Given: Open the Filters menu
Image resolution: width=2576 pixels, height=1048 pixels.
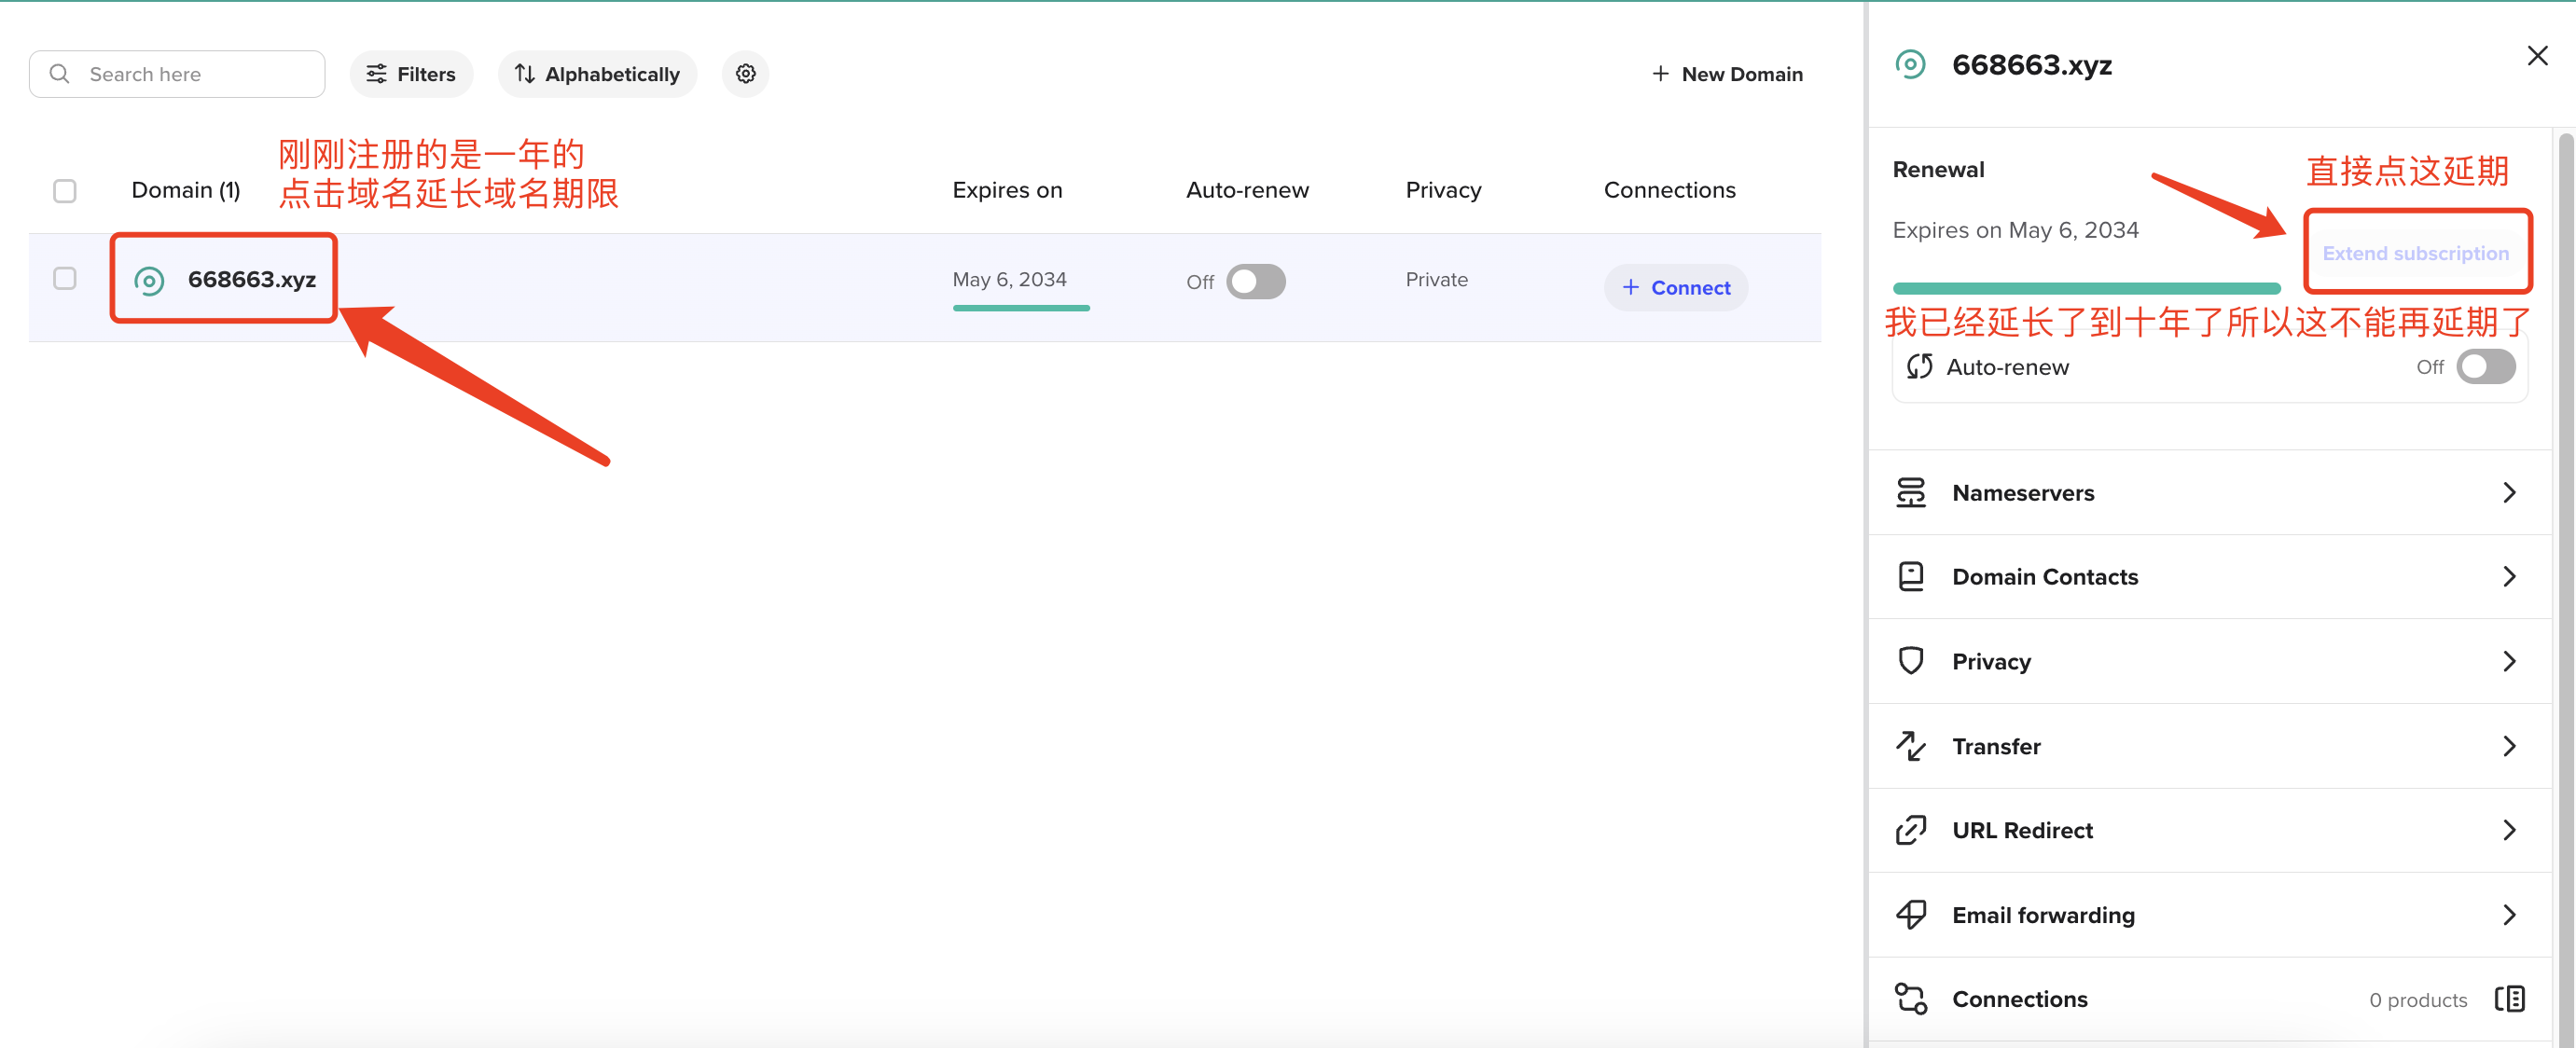Looking at the screenshot, I should pos(411,74).
